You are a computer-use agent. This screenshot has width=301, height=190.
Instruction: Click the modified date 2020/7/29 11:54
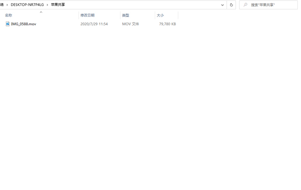point(94,24)
